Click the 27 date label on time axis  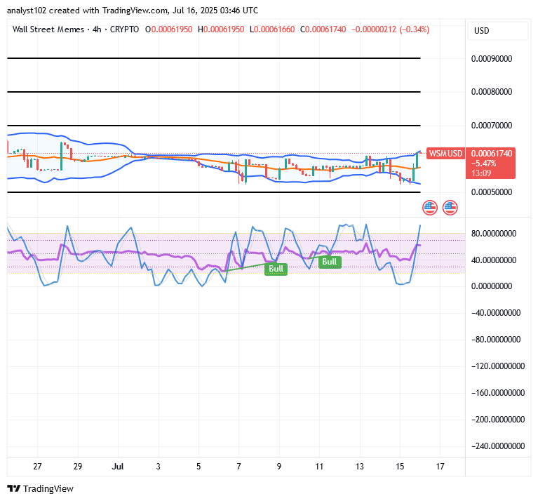coord(37,467)
